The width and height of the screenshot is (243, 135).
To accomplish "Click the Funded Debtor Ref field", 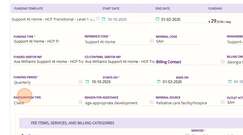I will point(48,61).
